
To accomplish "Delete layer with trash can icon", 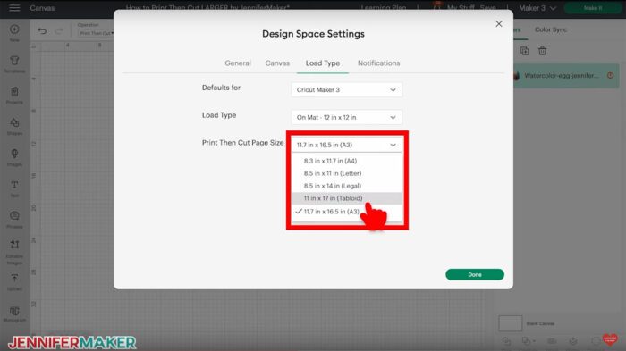I will tap(542, 51).
